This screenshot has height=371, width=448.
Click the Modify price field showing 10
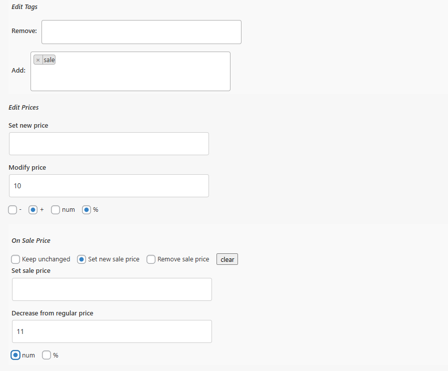[x=109, y=186]
